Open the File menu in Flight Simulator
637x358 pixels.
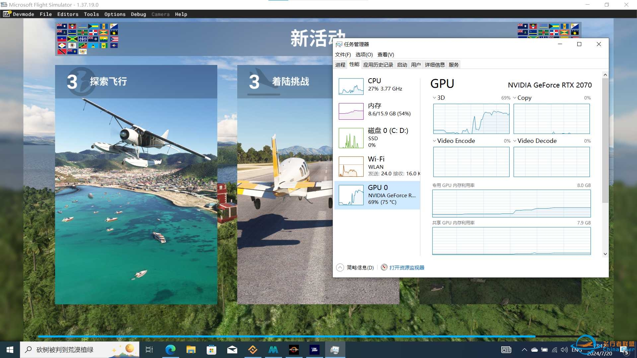pos(45,14)
